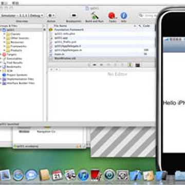Click the Xcode icon in the Dock
185x185 pixels.
(x=136, y=175)
